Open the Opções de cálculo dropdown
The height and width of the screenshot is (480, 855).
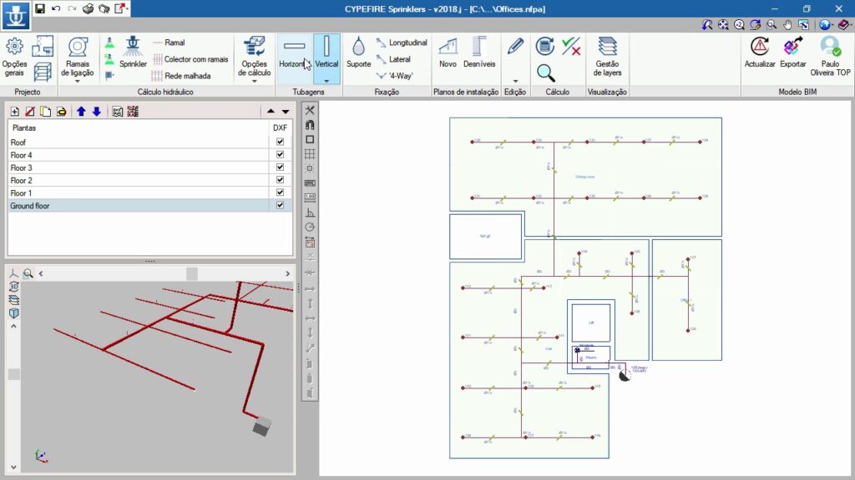coord(254,82)
